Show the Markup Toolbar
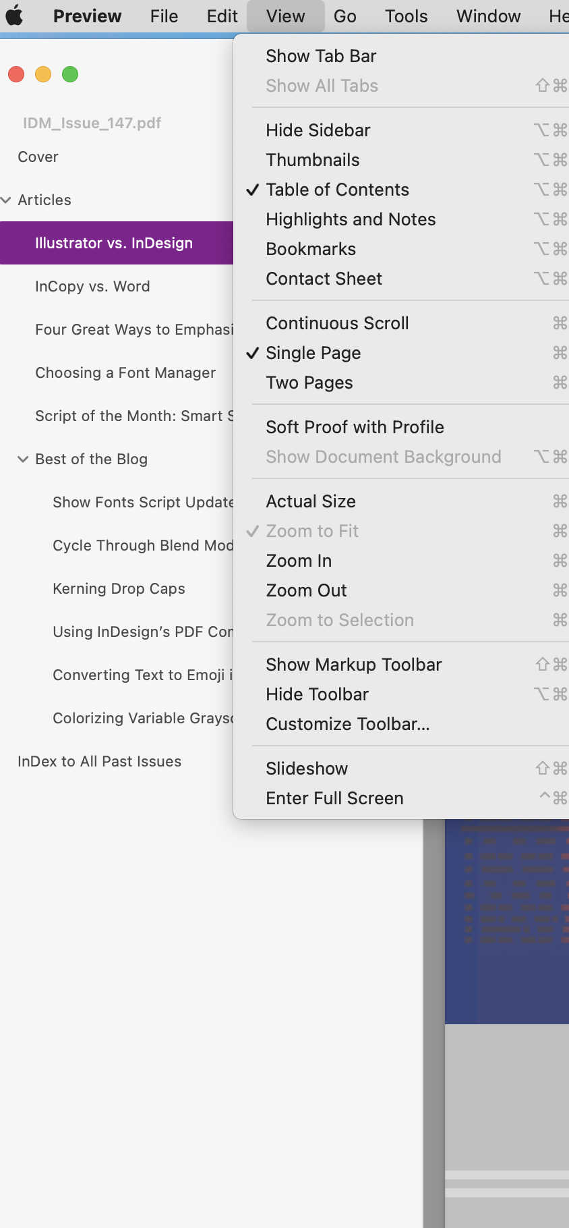569x1228 pixels. point(354,665)
